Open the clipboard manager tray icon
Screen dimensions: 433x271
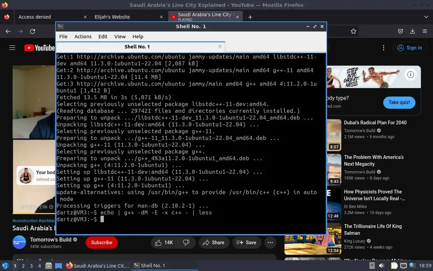[394, 266]
